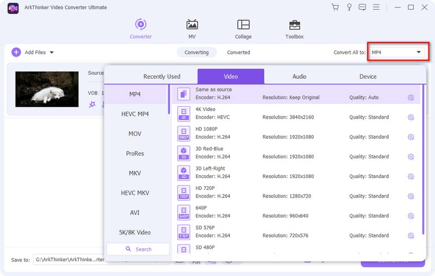Click the format list vertical scrollbar
Viewport: 435px width, 276px height.
[x=169, y=100]
